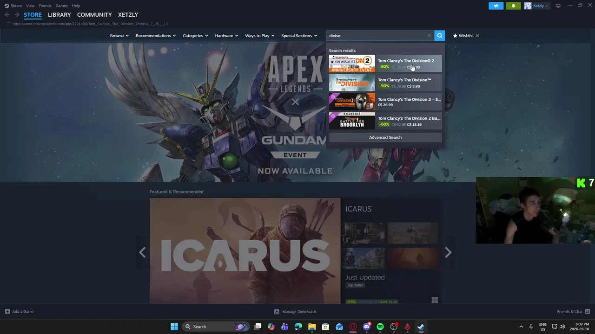Click the taskbar Search box

[216, 327]
